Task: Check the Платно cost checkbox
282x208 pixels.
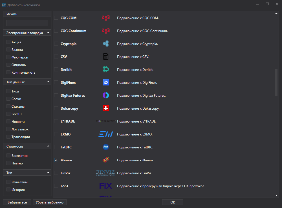Action: coord(8,163)
